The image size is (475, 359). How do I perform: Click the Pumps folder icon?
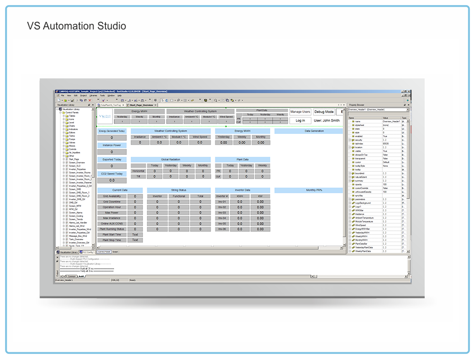pyautogui.click(x=67, y=139)
